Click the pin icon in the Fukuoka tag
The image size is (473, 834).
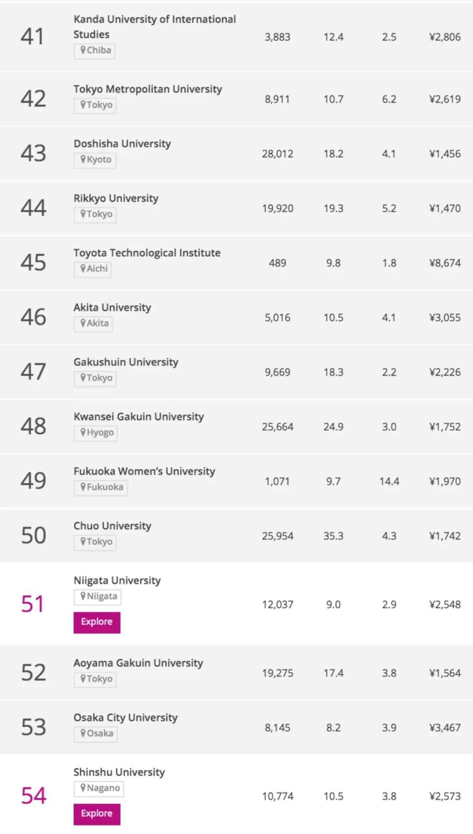pyautogui.click(x=83, y=487)
